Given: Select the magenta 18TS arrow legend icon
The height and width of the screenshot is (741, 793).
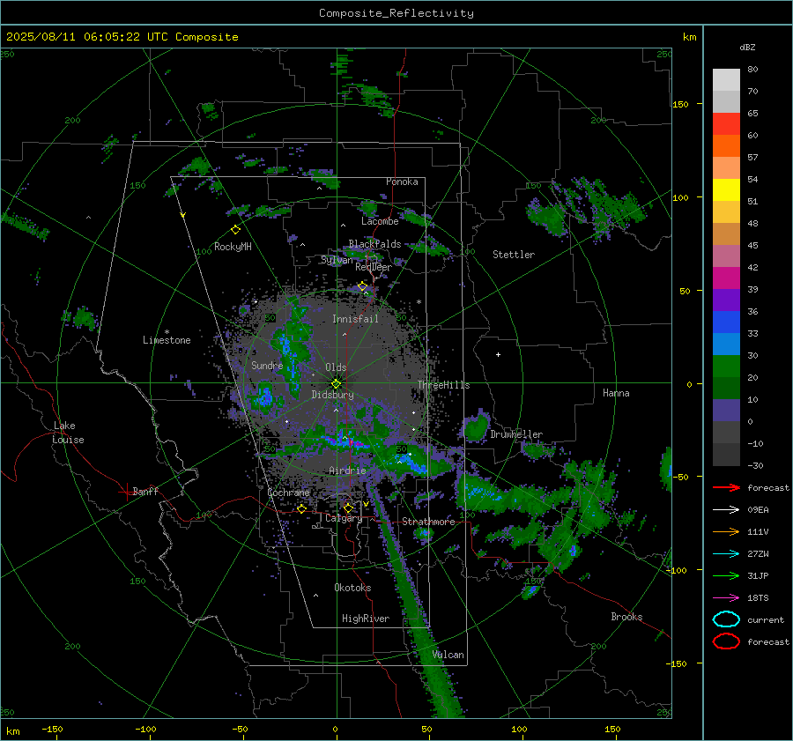Looking at the screenshot, I should coord(726,598).
